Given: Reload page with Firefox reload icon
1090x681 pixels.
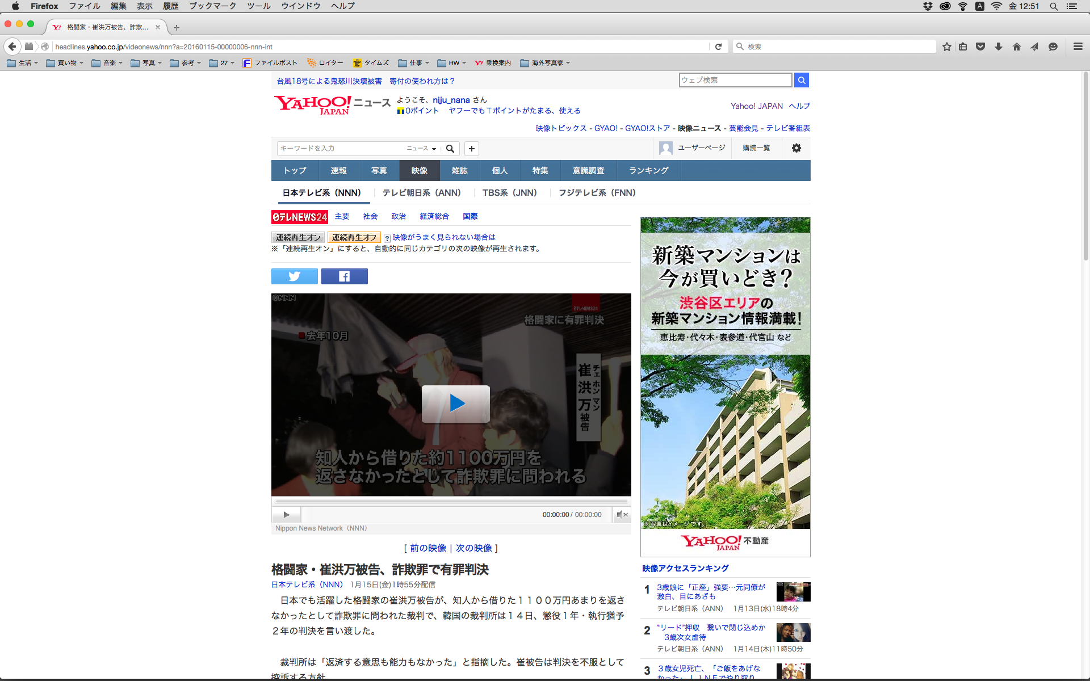Looking at the screenshot, I should tap(718, 47).
